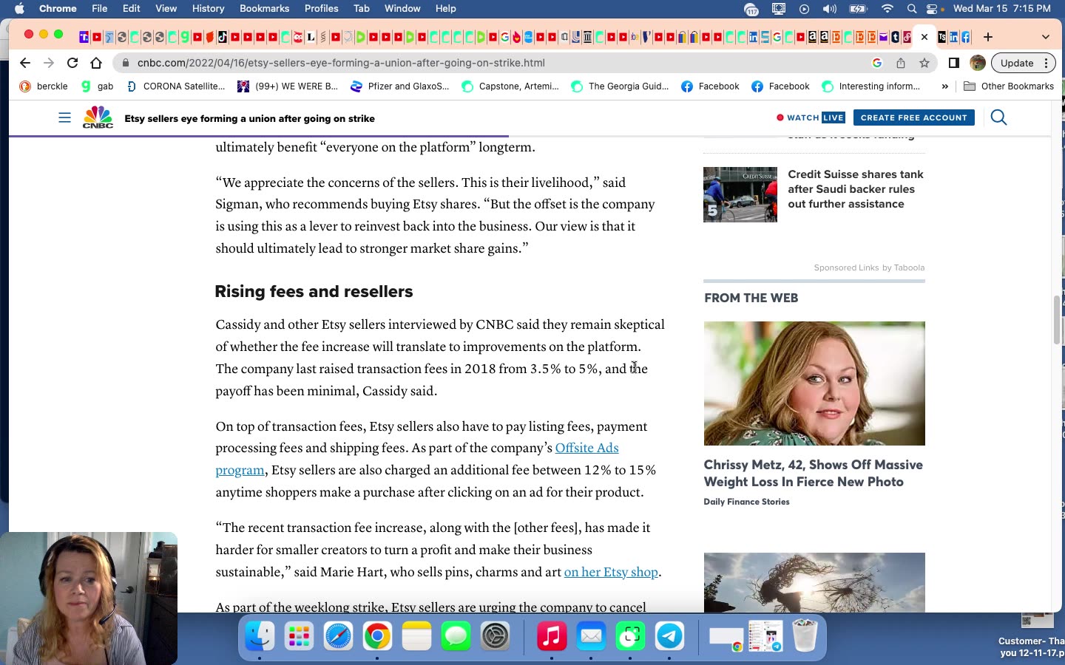Reload the CNBC page
1065x665 pixels.
point(72,63)
